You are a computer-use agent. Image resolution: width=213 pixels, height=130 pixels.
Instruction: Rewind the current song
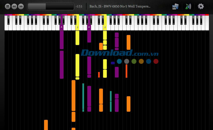(14, 6)
